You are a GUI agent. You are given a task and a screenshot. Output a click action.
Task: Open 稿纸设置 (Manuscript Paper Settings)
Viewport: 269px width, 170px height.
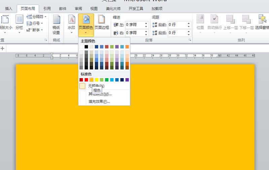click(56, 25)
